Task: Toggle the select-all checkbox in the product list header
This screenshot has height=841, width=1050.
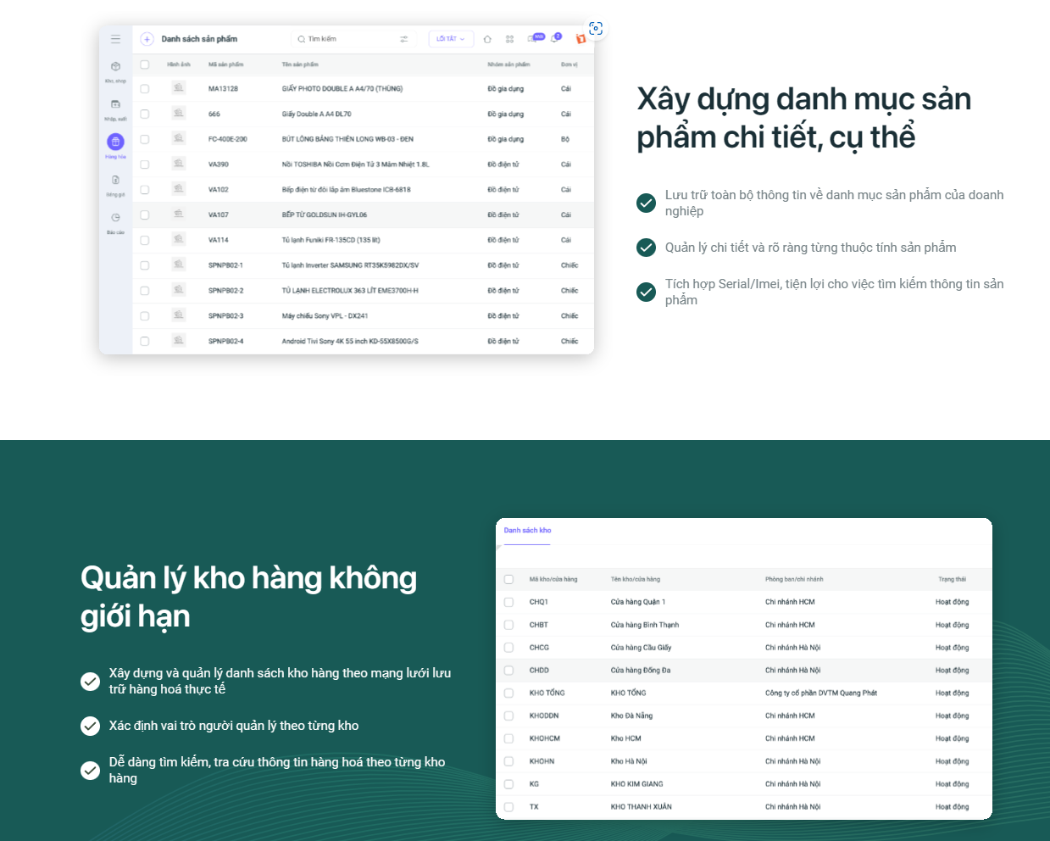Action: click(145, 64)
